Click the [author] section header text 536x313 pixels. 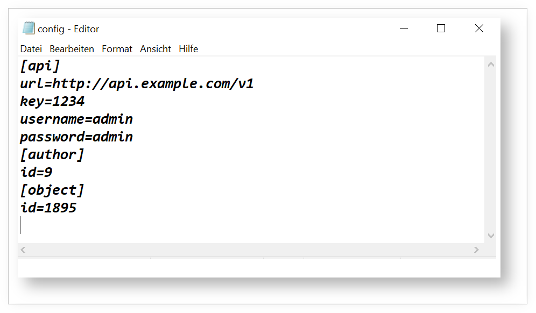click(x=52, y=155)
